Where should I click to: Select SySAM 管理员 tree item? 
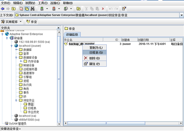(16, 123)
